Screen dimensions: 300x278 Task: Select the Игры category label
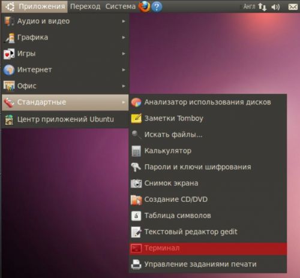(x=26, y=54)
